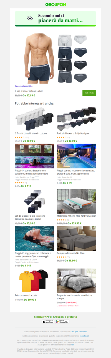The image size is (111, 358).
Task: Select the Liabel T-shirt pack image
Action: [35, 118]
